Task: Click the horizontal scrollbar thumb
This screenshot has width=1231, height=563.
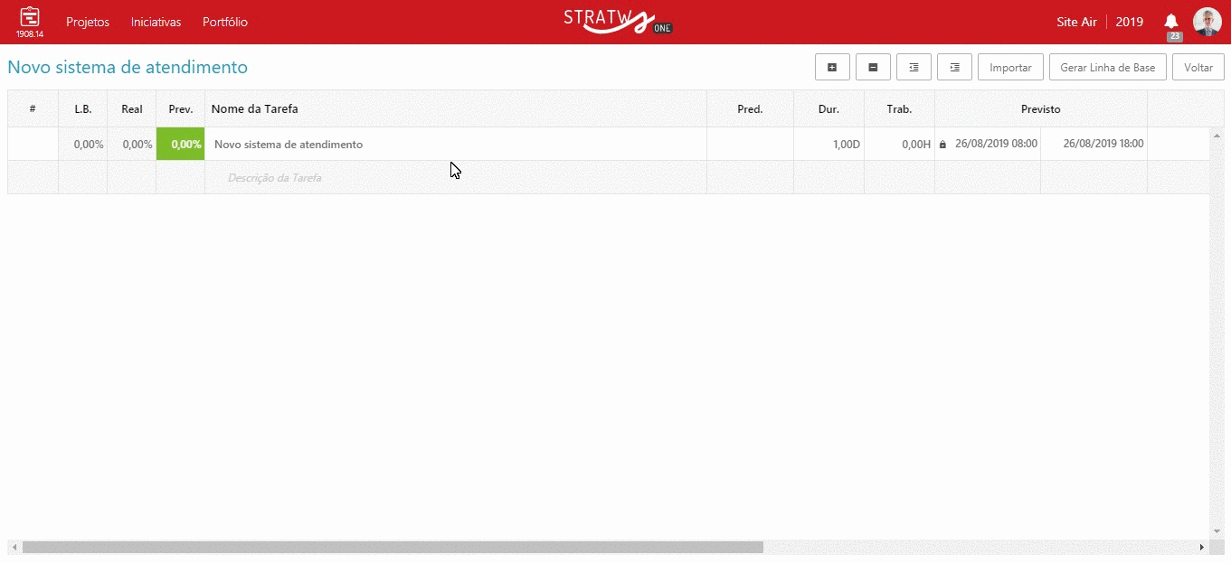Action: tap(393, 547)
